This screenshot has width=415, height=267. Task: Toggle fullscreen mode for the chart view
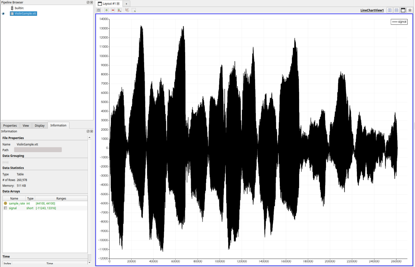pos(403,10)
